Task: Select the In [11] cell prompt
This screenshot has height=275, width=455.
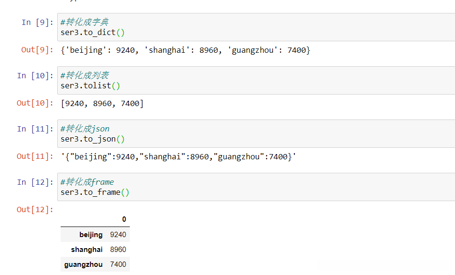Action: [x=33, y=129]
